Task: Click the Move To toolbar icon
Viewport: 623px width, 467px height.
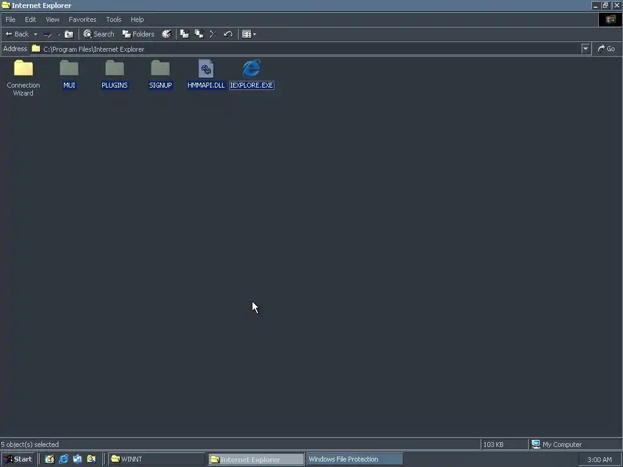Action: click(x=184, y=34)
